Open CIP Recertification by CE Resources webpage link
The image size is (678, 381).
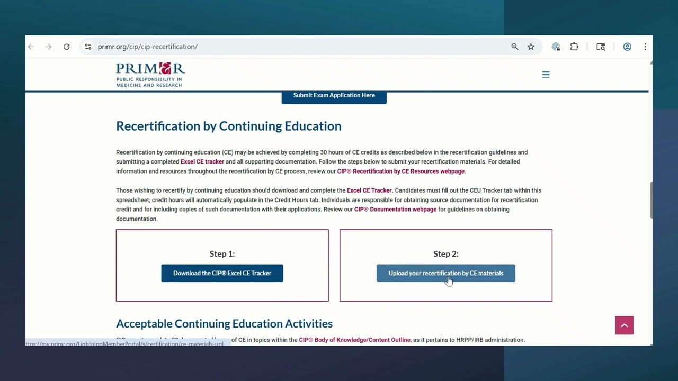coord(401,171)
